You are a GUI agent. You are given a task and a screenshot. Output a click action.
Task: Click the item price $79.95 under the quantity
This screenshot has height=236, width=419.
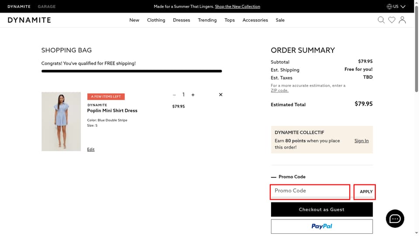pos(179,106)
